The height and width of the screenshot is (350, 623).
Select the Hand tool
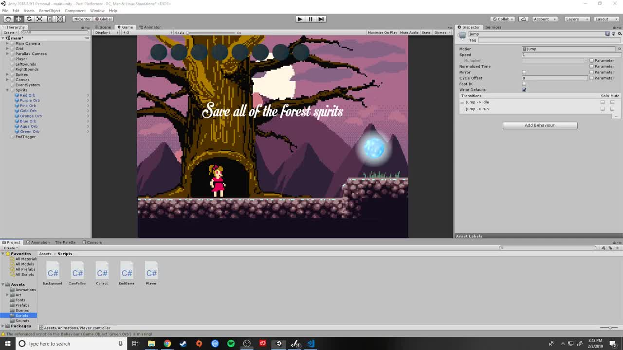click(x=8, y=19)
